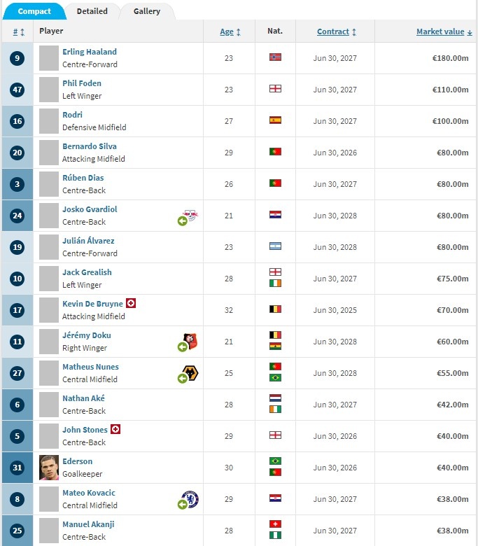
Task: Click Norway flag in Haaland's row
Action: 275,57
